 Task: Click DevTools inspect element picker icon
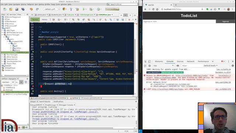click(x=145, y=62)
